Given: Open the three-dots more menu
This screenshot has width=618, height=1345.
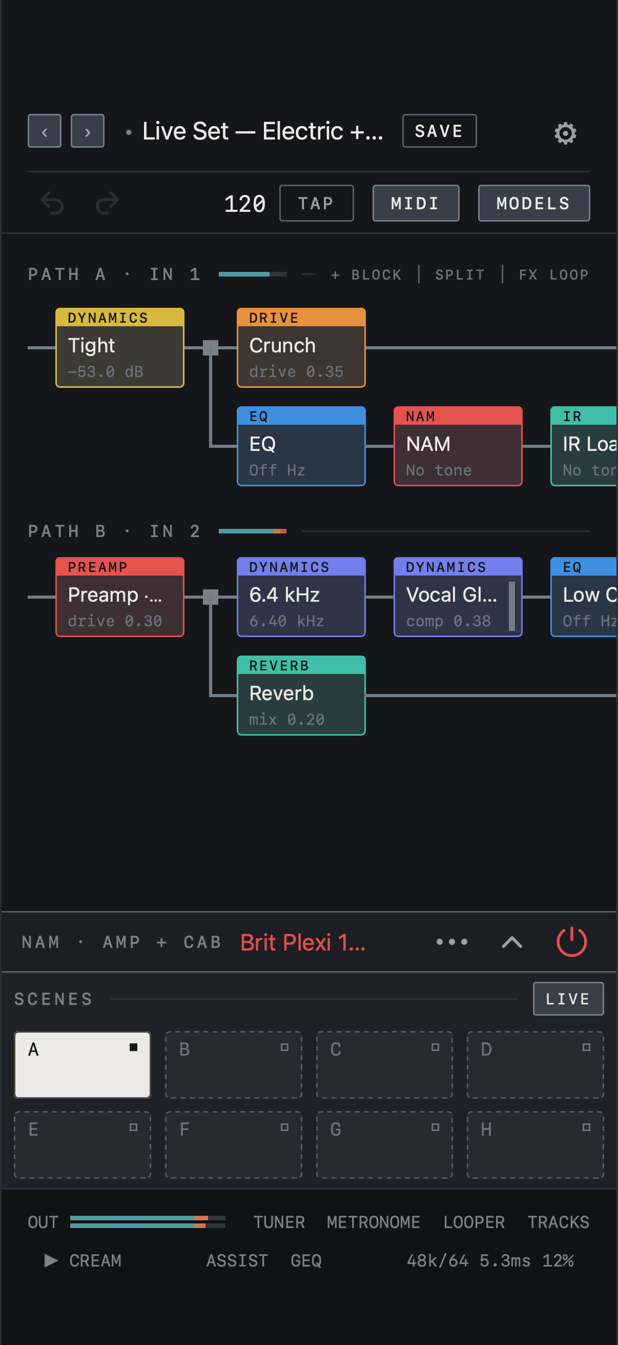Looking at the screenshot, I should tap(451, 942).
